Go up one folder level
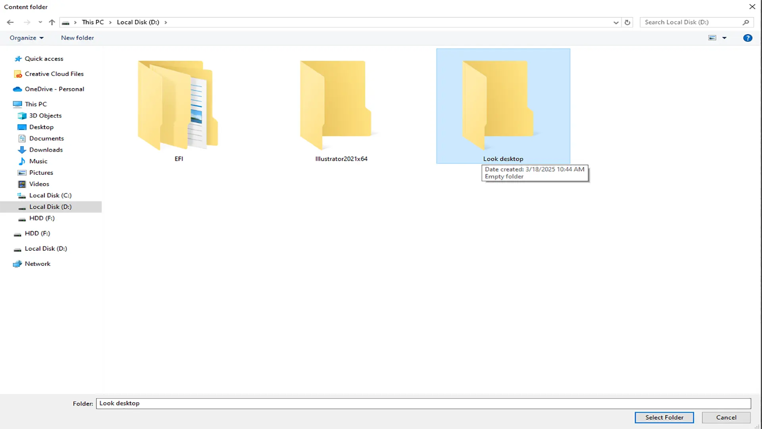This screenshot has width=762, height=429. pos(52,22)
